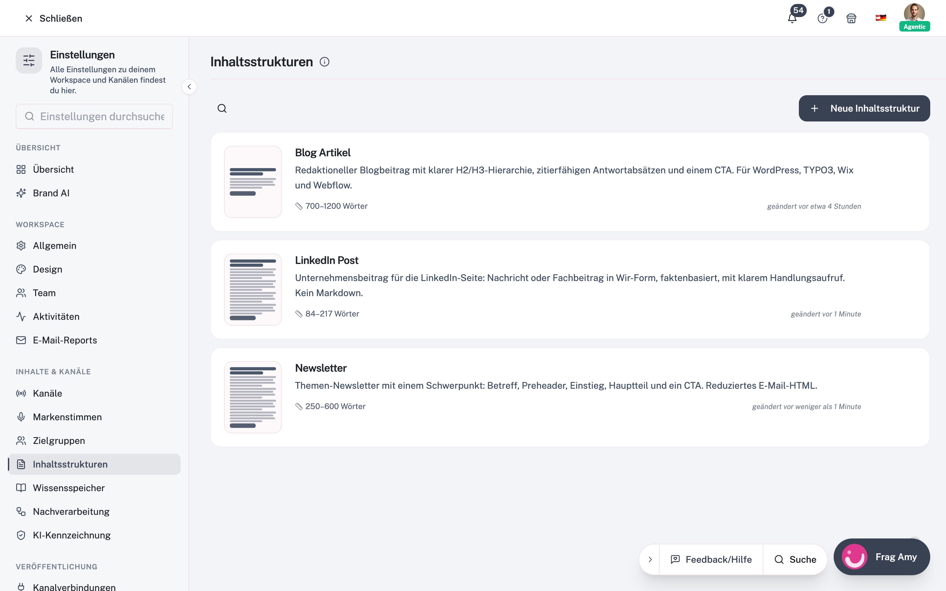This screenshot has width=946, height=591.
Task: Open E-Mail-Reports settings
Action: click(x=94, y=340)
